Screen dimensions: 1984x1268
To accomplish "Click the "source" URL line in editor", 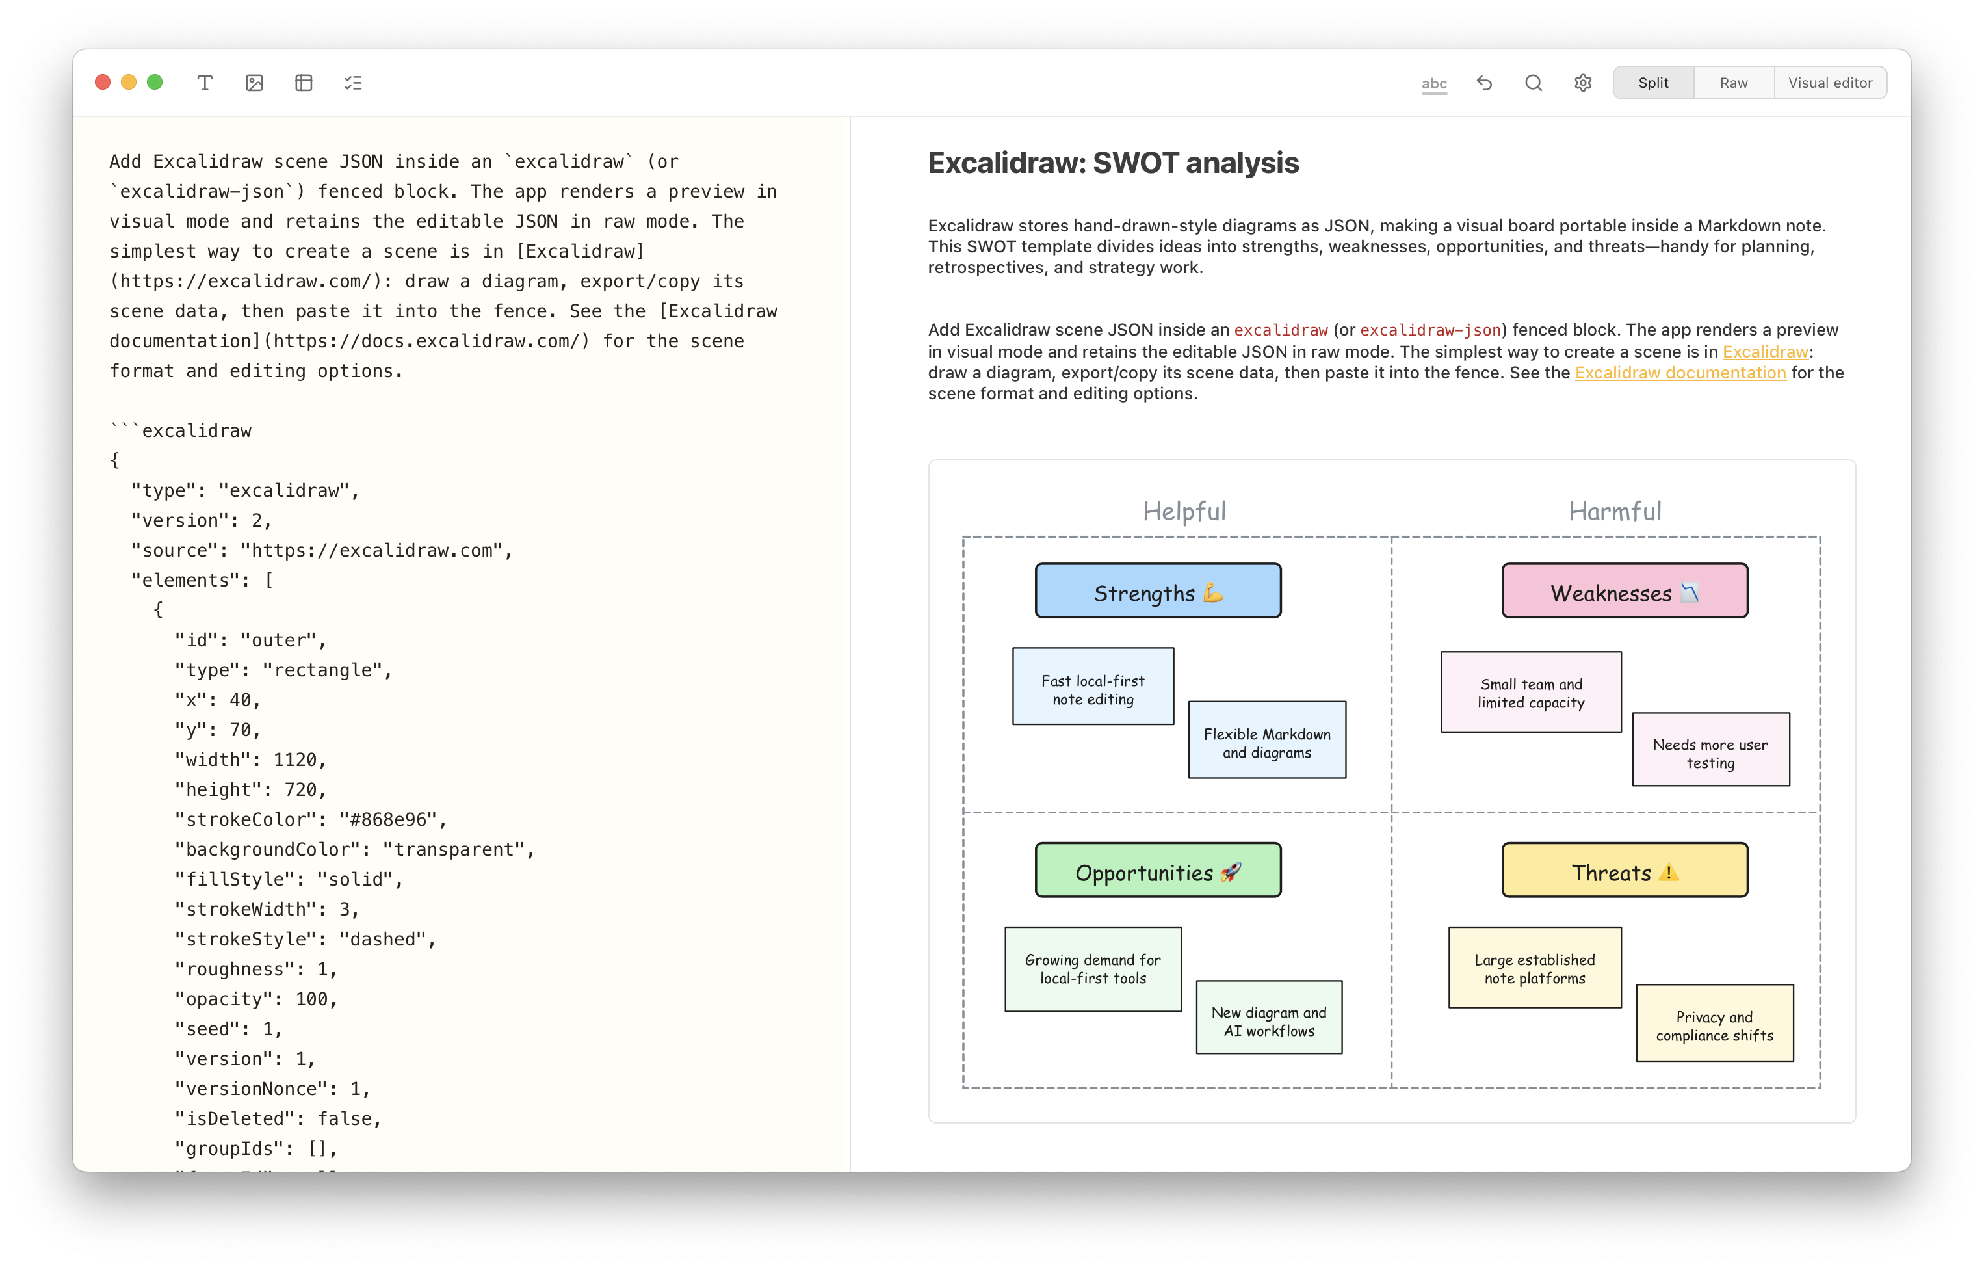I will [x=321, y=550].
